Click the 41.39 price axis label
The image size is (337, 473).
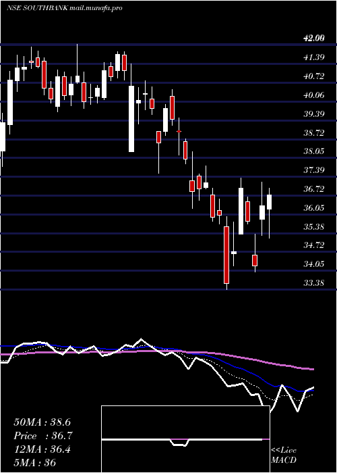coord(313,57)
